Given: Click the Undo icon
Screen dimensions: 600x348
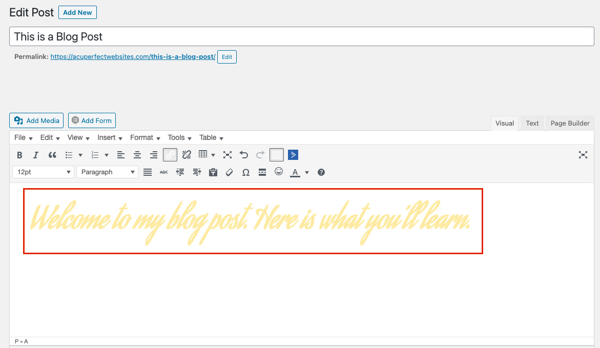Looking at the screenshot, I should tap(243, 155).
